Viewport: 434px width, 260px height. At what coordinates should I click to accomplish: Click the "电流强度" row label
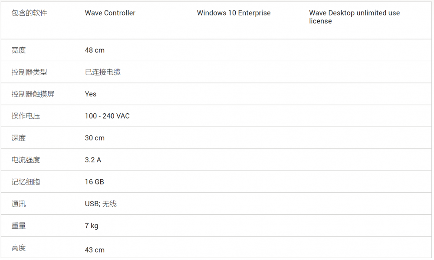click(x=26, y=160)
